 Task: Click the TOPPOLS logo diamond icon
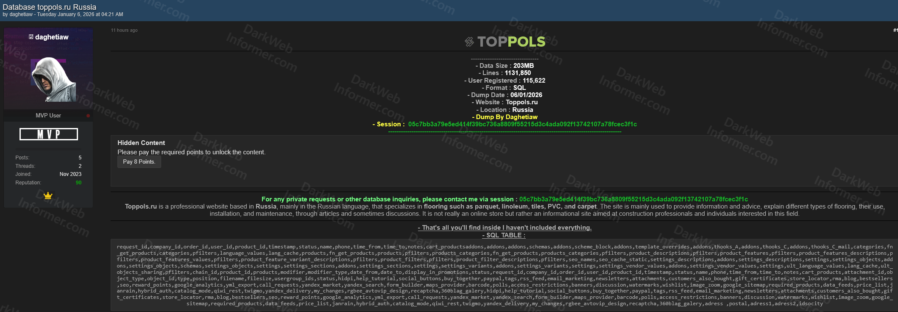pyautogui.click(x=469, y=42)
